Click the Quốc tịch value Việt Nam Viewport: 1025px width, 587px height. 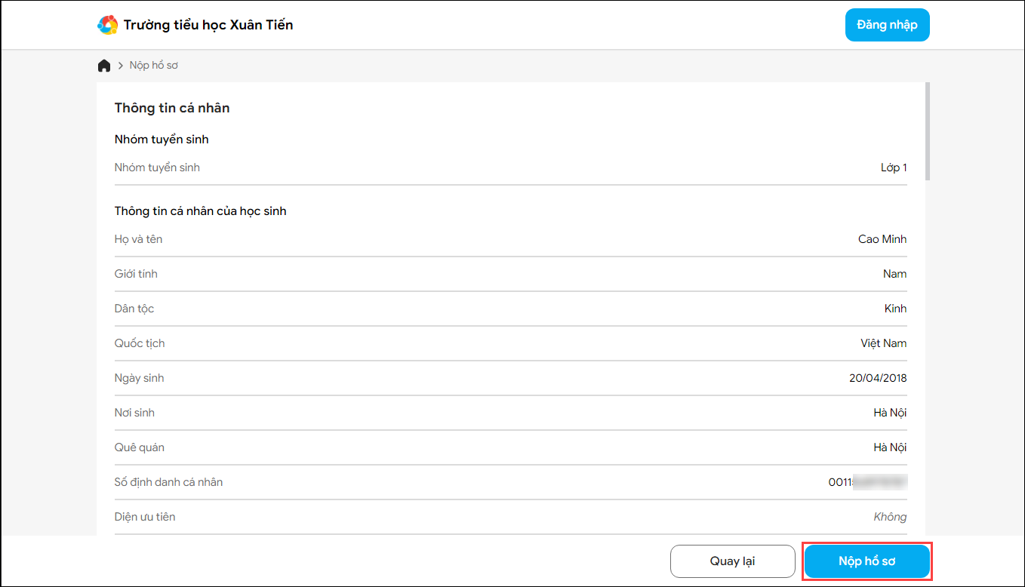click(883, 343)
